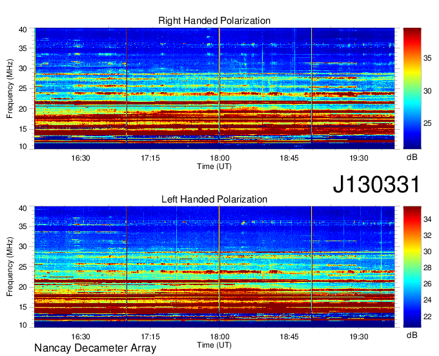This screenshot has height=356, width=439.
Task: Click the bottom colorbar gradient
Action: pyautogui.click(x=412, y=267)
